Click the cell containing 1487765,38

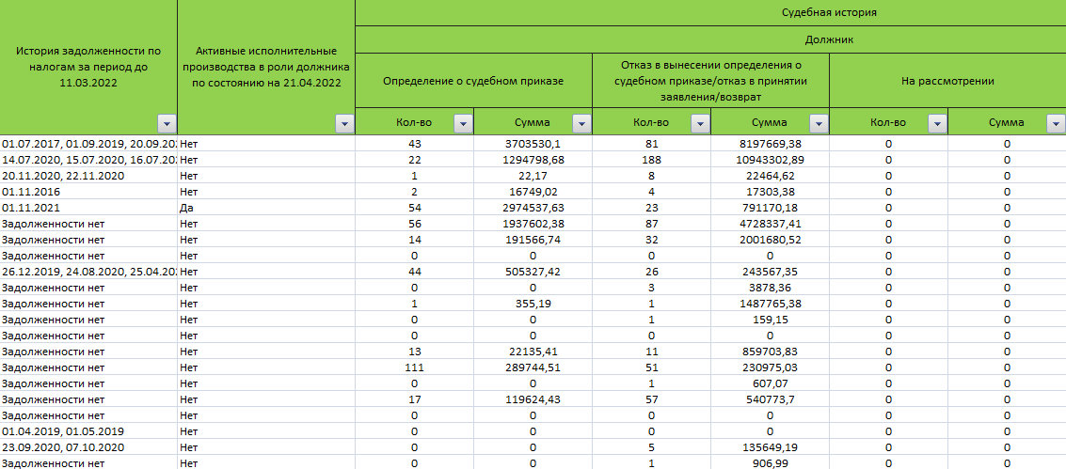click(770, 304)
